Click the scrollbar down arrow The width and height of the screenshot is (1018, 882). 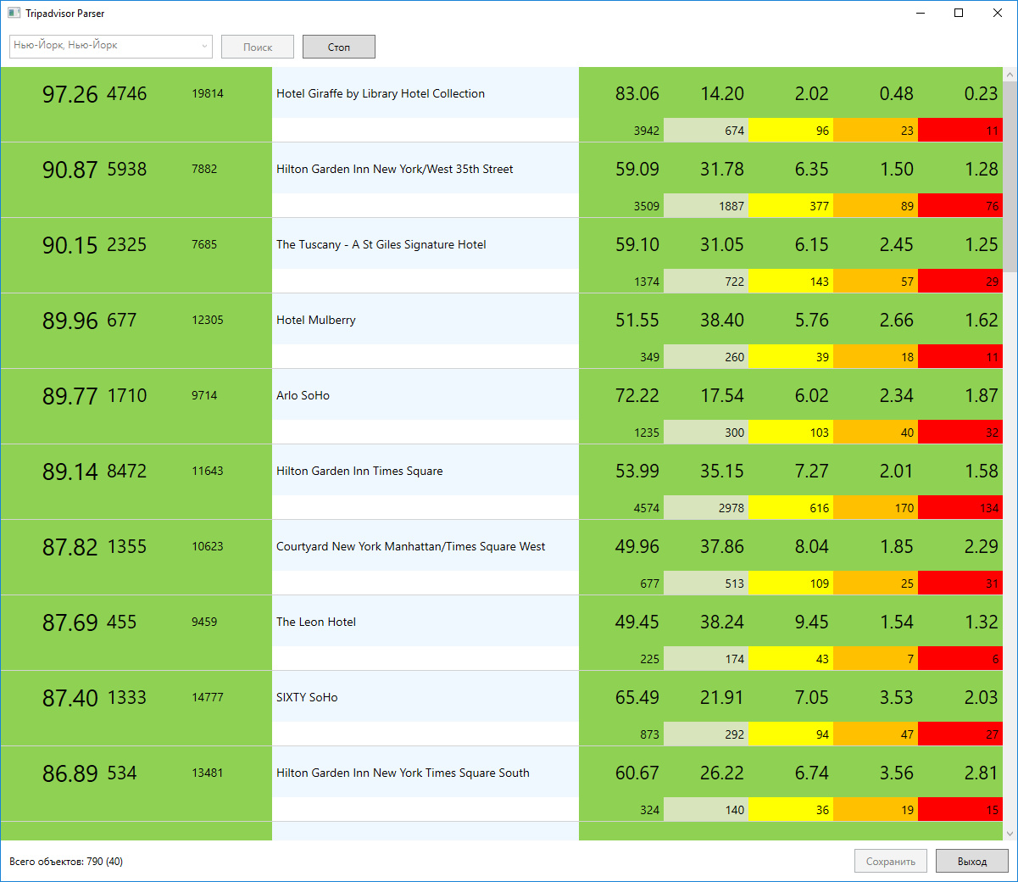click(1010, 834)
